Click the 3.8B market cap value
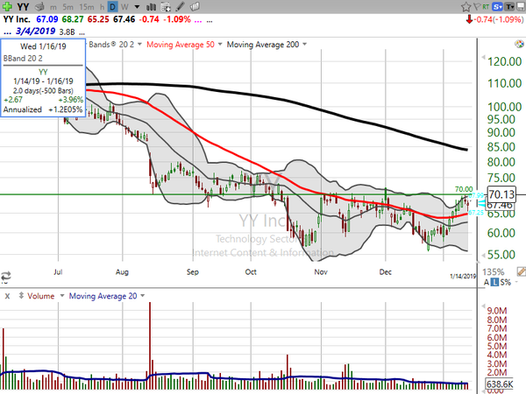Image resolution: width=526 pixels, height=394 pixels. [x=68, y=32]
